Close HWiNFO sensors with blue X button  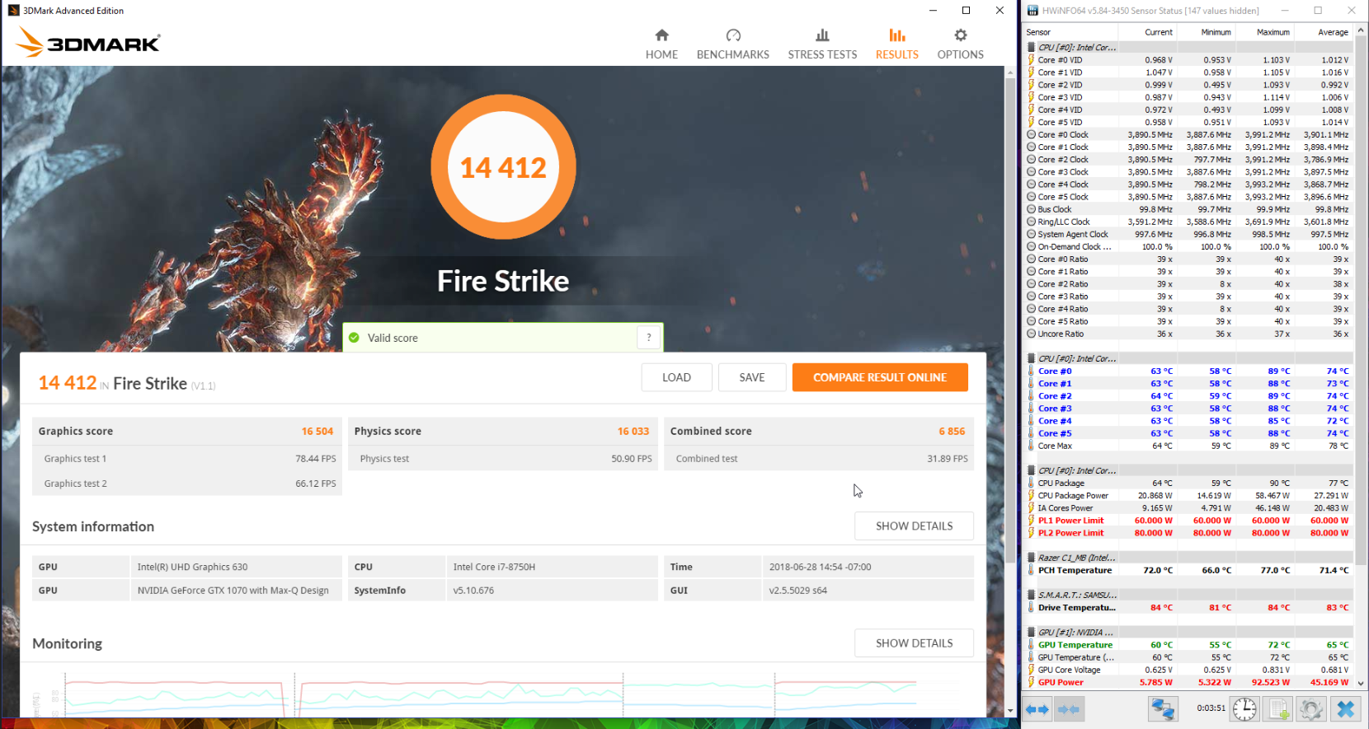tap(1345, 709)
